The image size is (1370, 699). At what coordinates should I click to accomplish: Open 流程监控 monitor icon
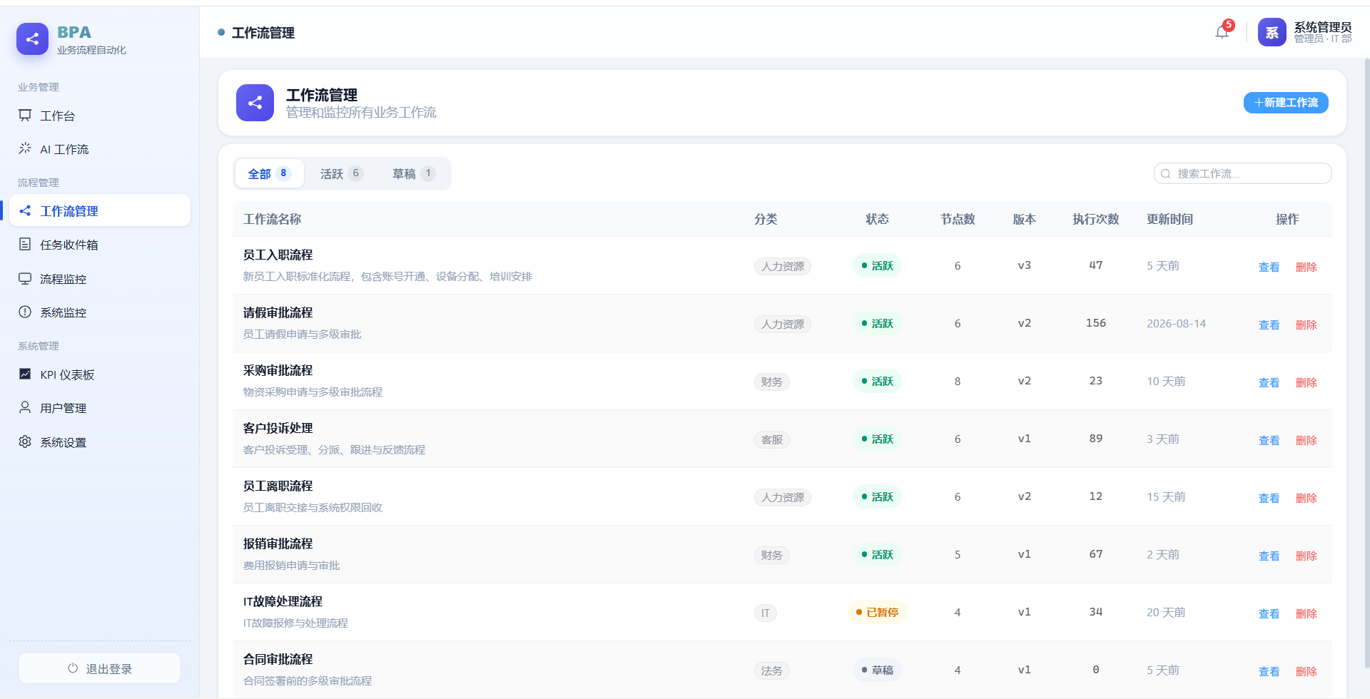pyautogui.click(x=25, y=278)
